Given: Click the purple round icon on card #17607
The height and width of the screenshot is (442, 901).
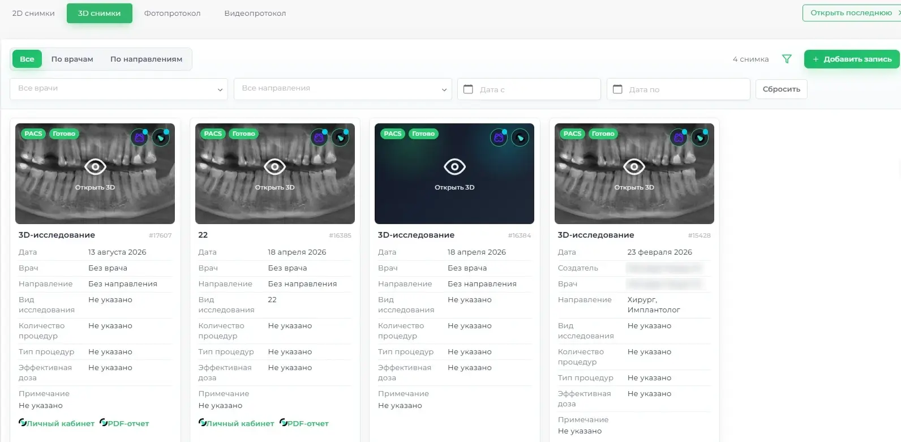Looking at the screenshot, I should 139,138.
